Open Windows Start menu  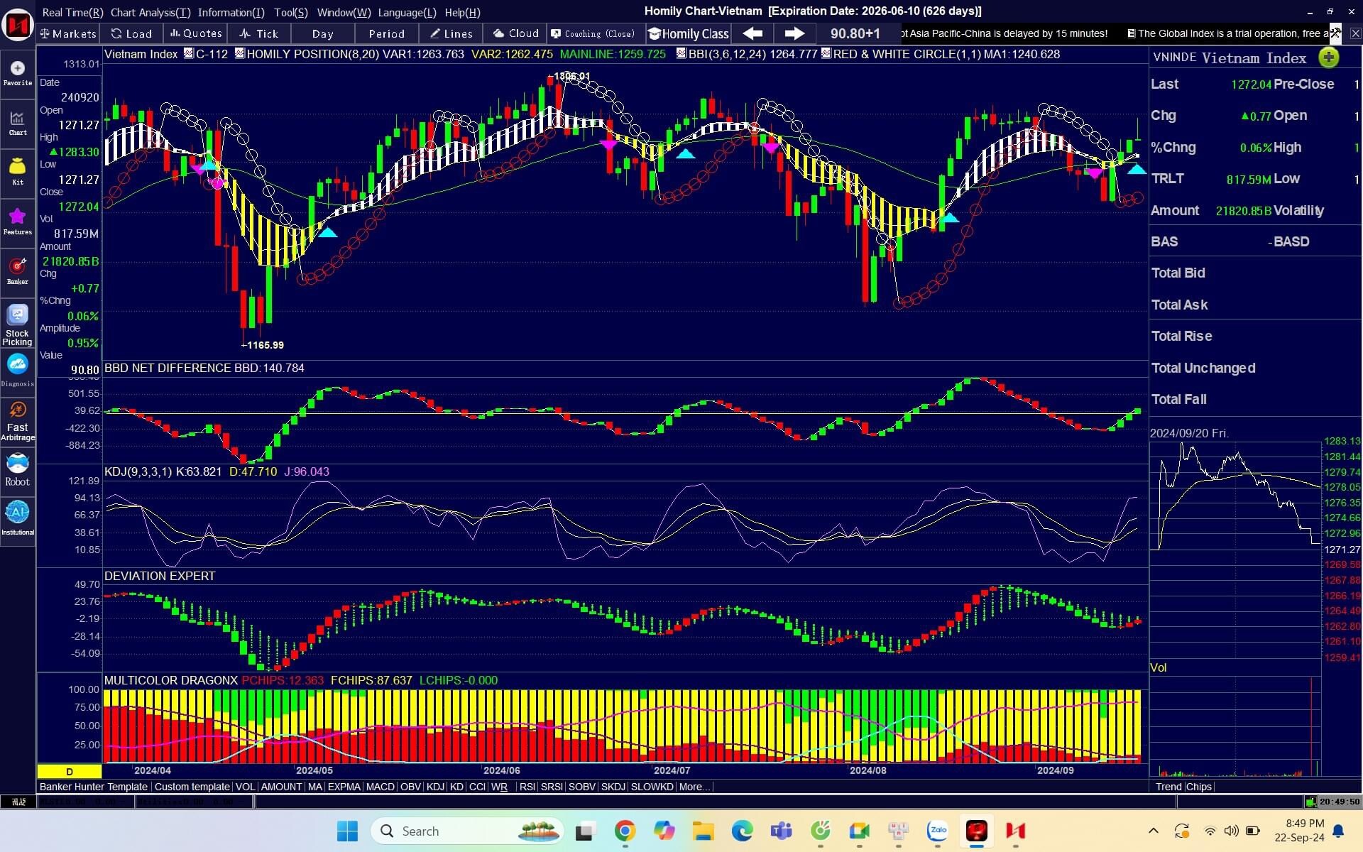coord(347,831)
